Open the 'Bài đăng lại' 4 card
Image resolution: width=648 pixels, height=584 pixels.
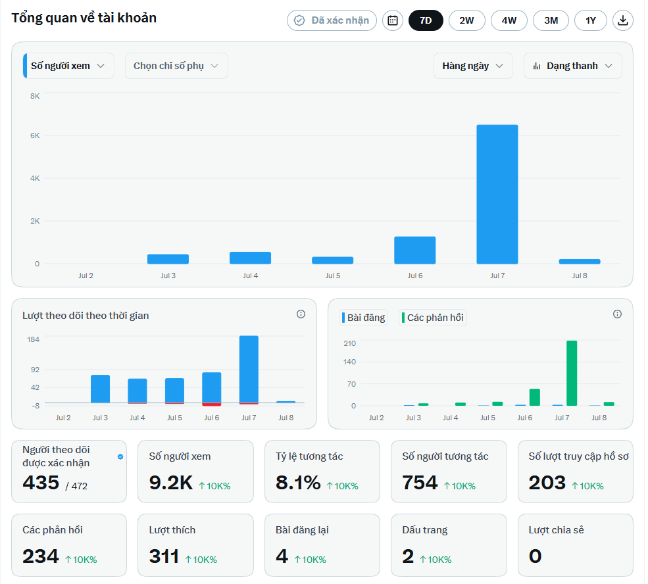pos(322,545)
